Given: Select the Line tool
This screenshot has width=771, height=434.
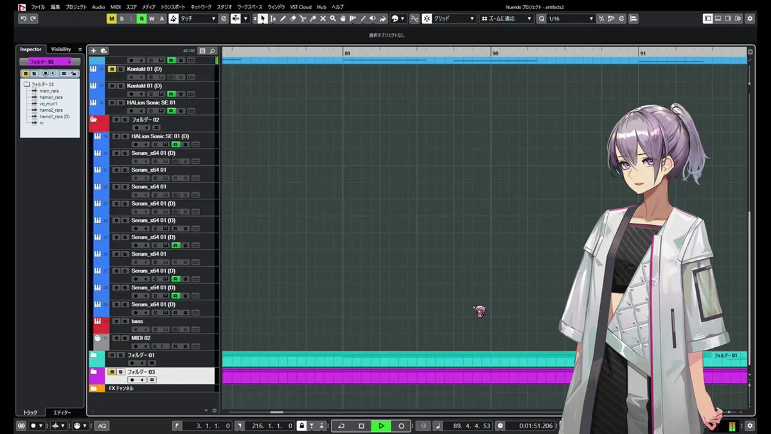Looking at the screenshot, I should pos(362,19).
